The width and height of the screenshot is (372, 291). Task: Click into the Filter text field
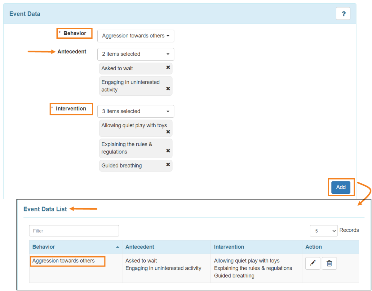74,231
